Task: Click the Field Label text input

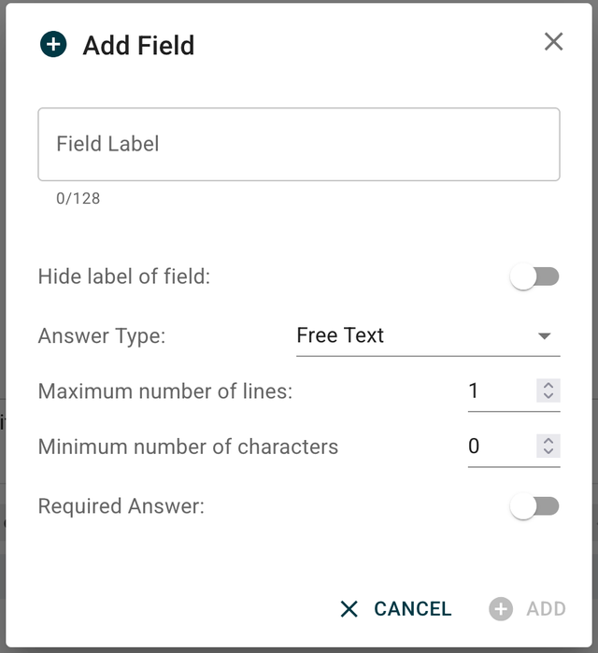Action: click(x=298, y=144)
